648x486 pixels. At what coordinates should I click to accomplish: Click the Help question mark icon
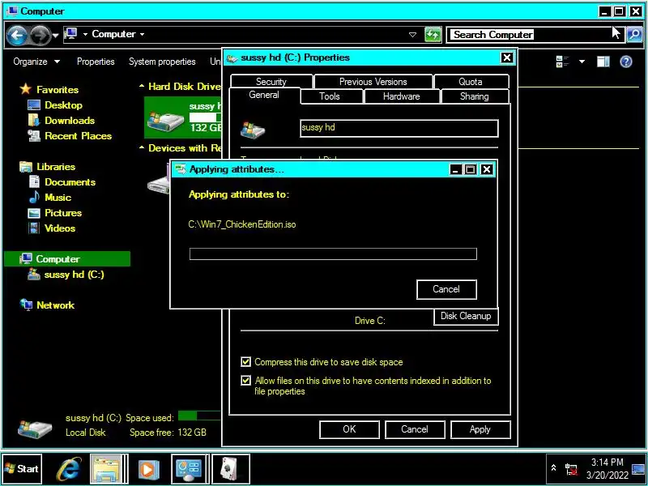pos(626,62)
